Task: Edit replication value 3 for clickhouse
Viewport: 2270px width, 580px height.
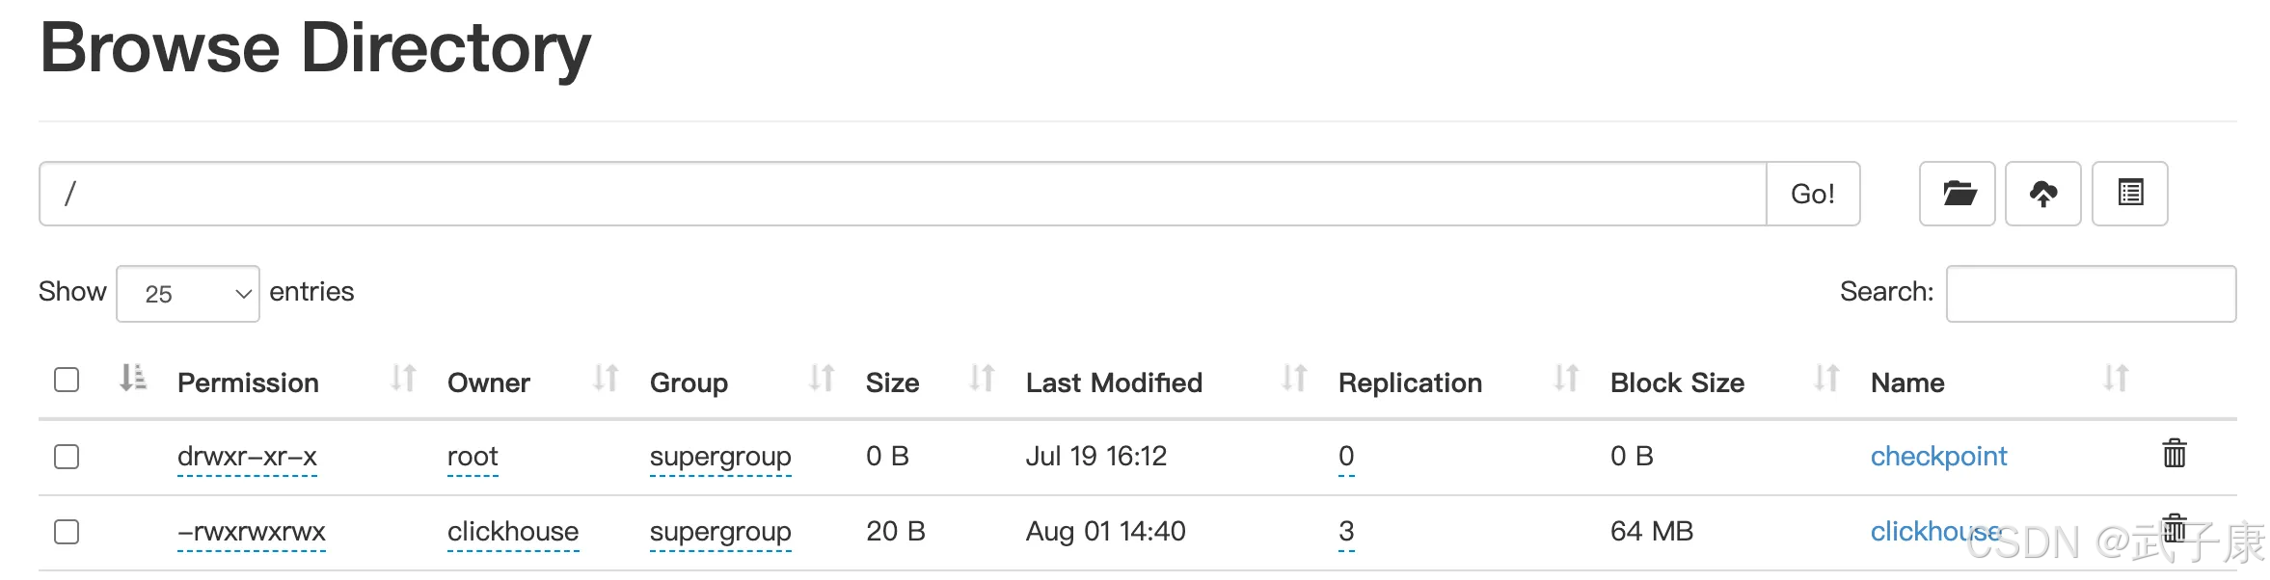Action: 1346,532
